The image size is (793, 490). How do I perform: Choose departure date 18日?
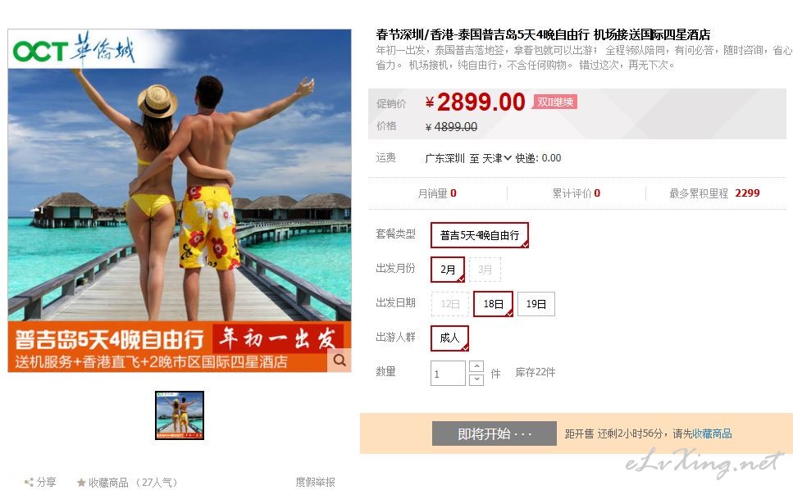[x=493, y=304]
